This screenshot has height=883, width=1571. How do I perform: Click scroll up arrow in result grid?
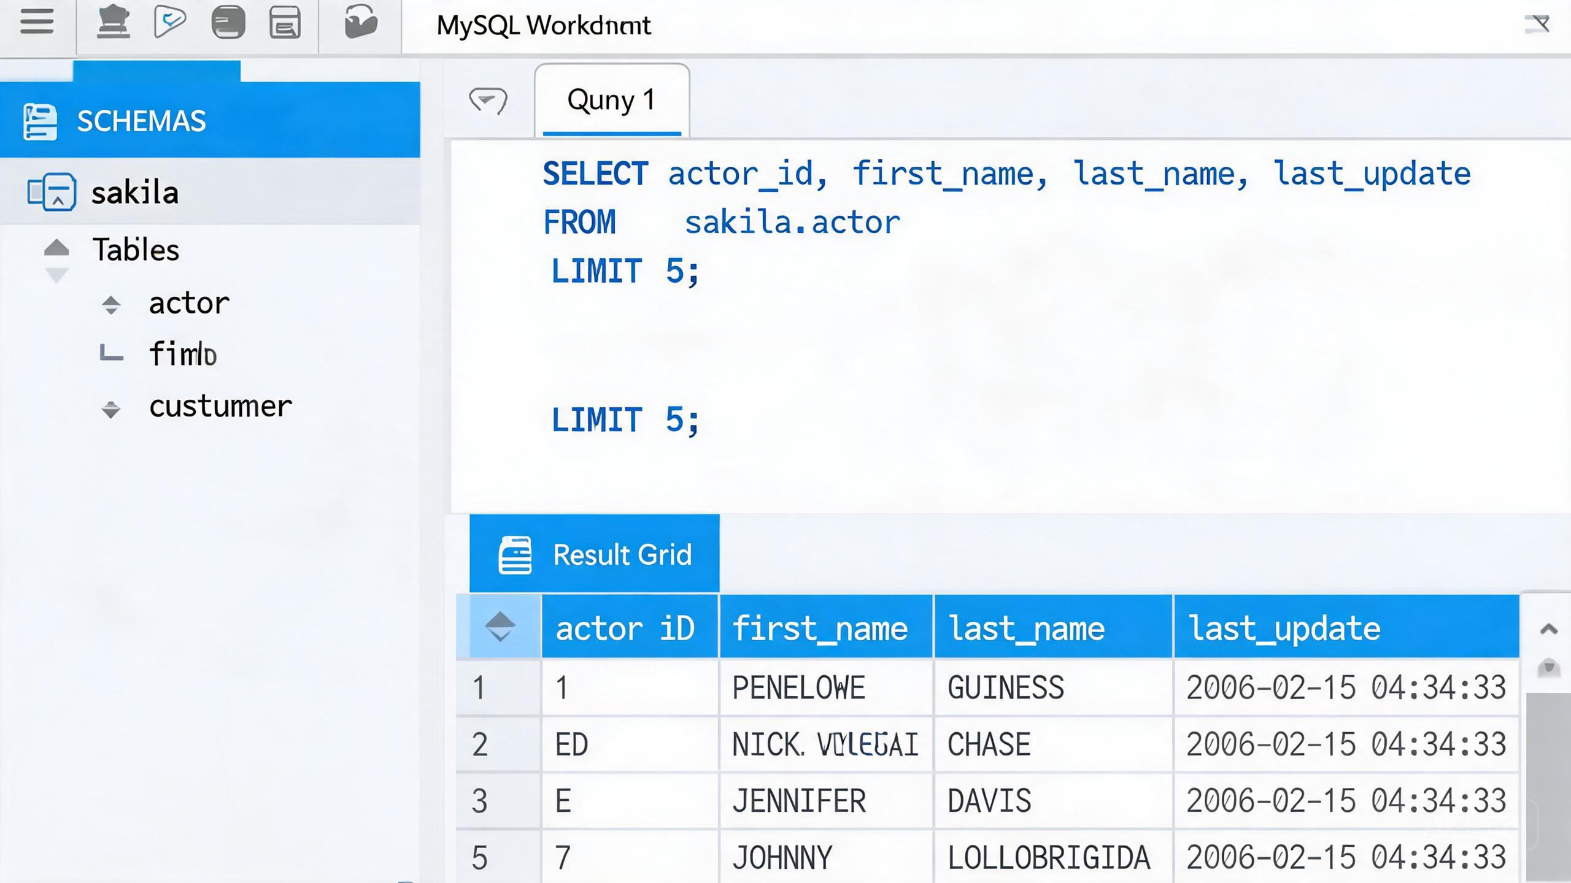[1549, 629]
